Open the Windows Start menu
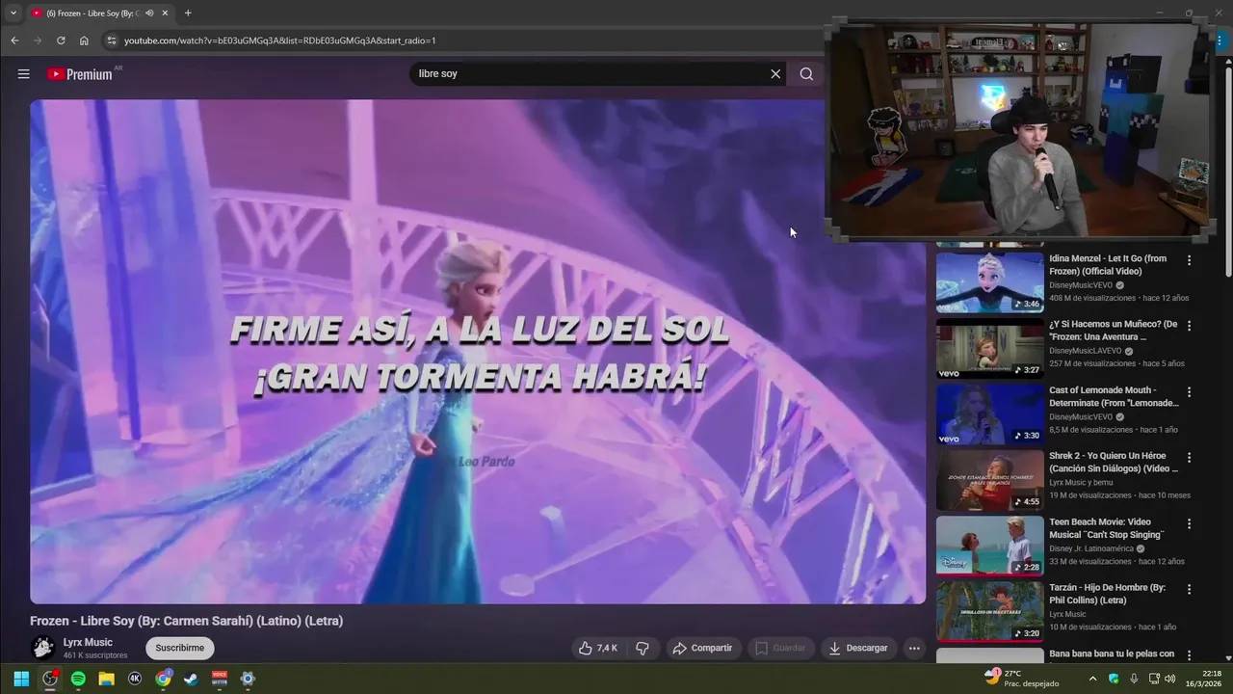This screenshot has height=694, width=1233. pyautogui.click(x=21, y=679)
